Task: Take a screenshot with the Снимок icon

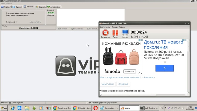Action: tap(125, 34)
